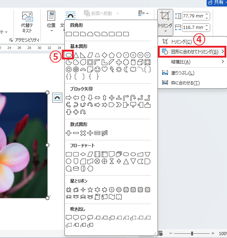Open the アクセシビリティ group dialog launcher
Image resolution: width=227 pixels, height=238 pixels.
pos(11,40)
